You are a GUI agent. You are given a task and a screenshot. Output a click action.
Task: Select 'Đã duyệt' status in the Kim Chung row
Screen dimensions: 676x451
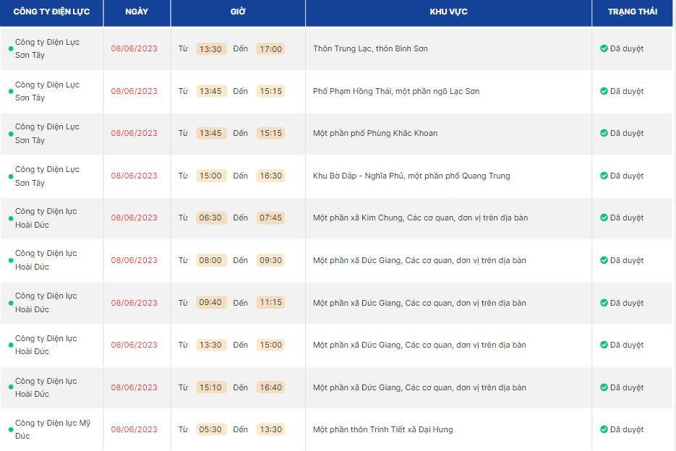(626, 218)
